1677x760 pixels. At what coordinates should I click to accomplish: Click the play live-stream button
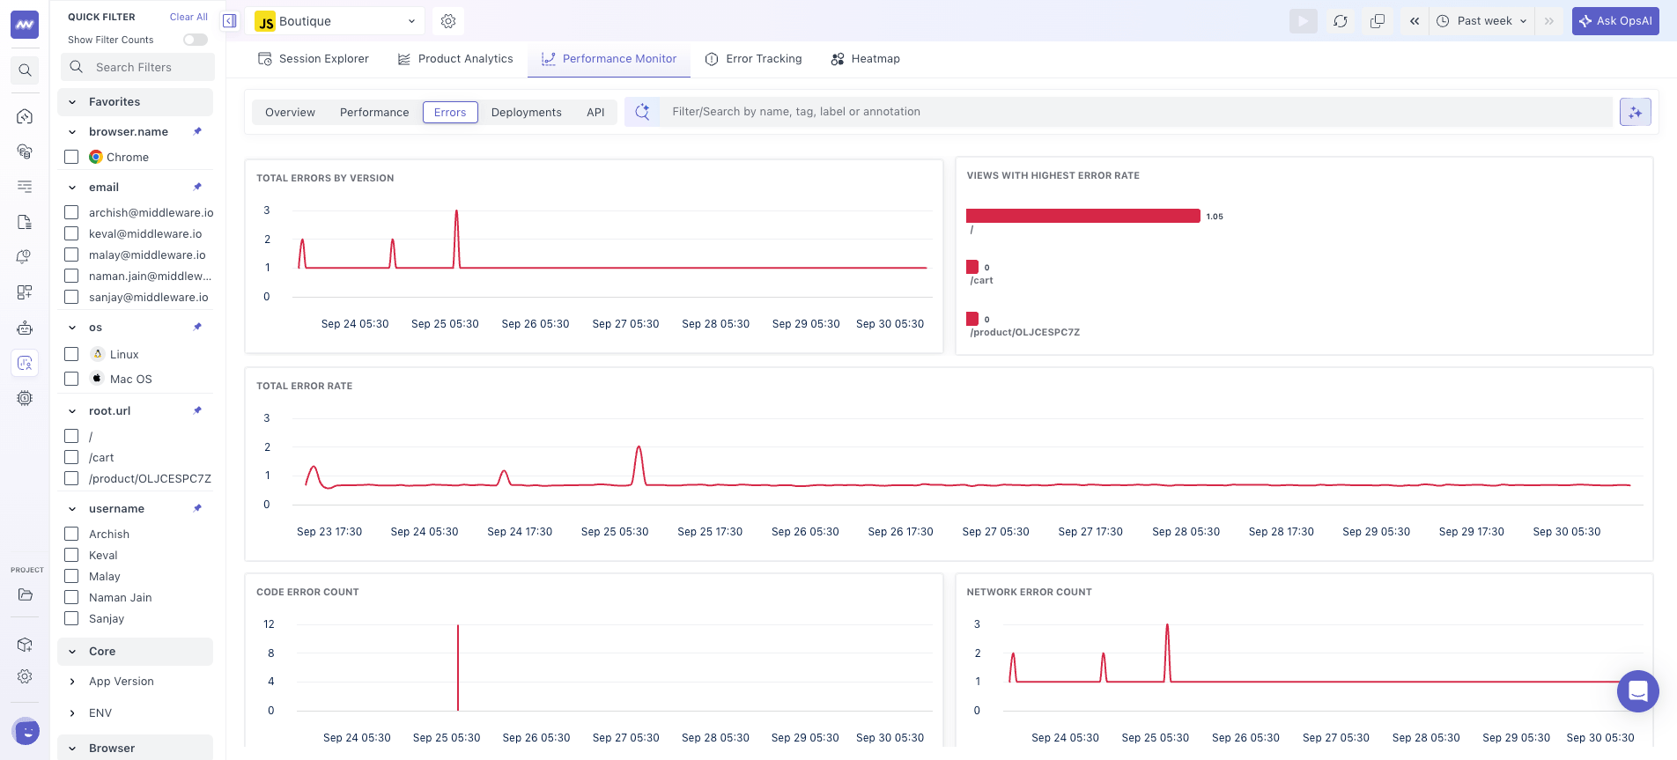pos(1303,21)
